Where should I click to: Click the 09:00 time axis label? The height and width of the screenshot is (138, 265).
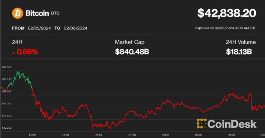click(232, 135)
